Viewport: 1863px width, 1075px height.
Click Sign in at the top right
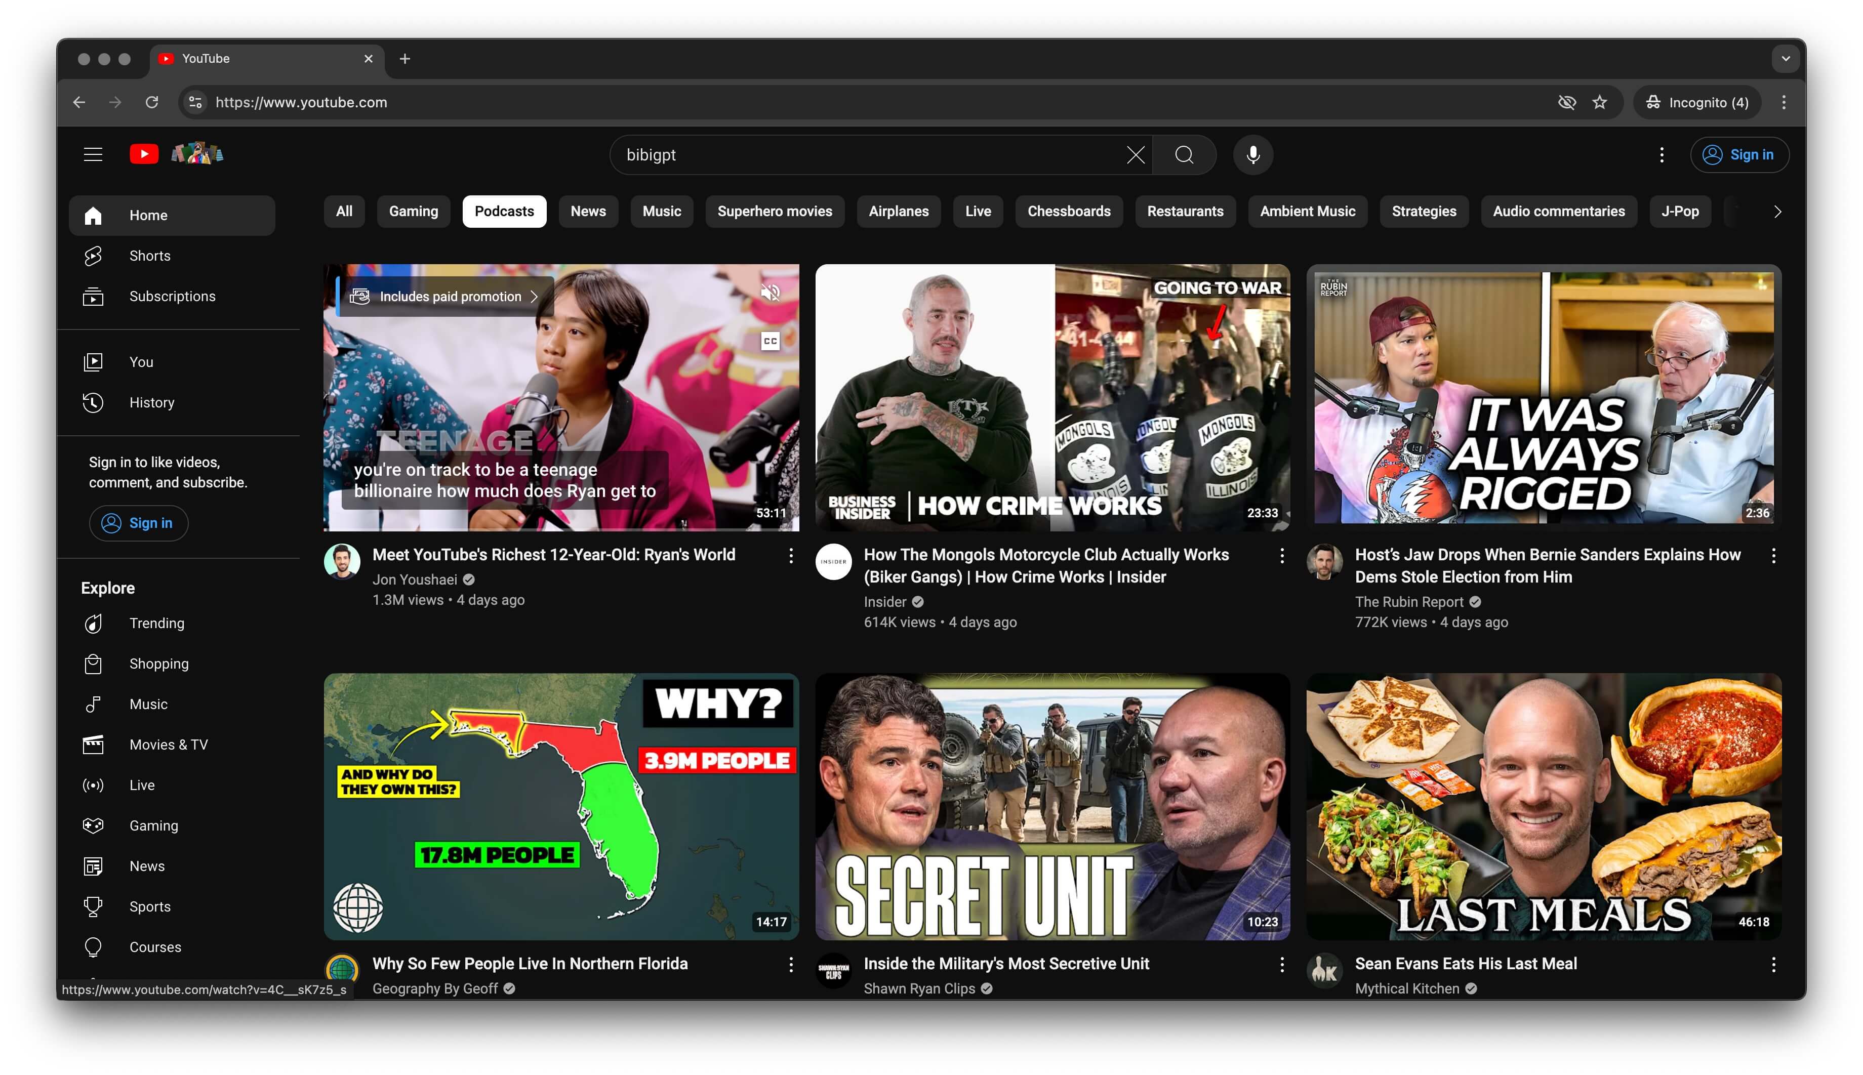[x=1739, y=155]
